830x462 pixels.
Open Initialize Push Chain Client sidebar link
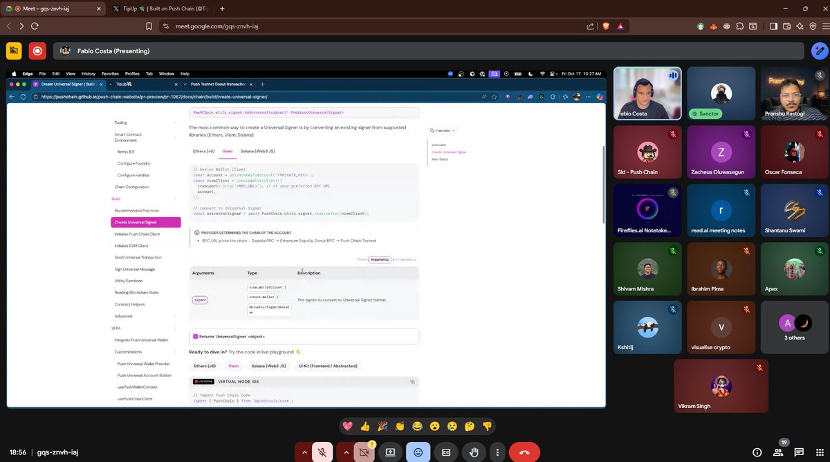click(x=137, y=234)
